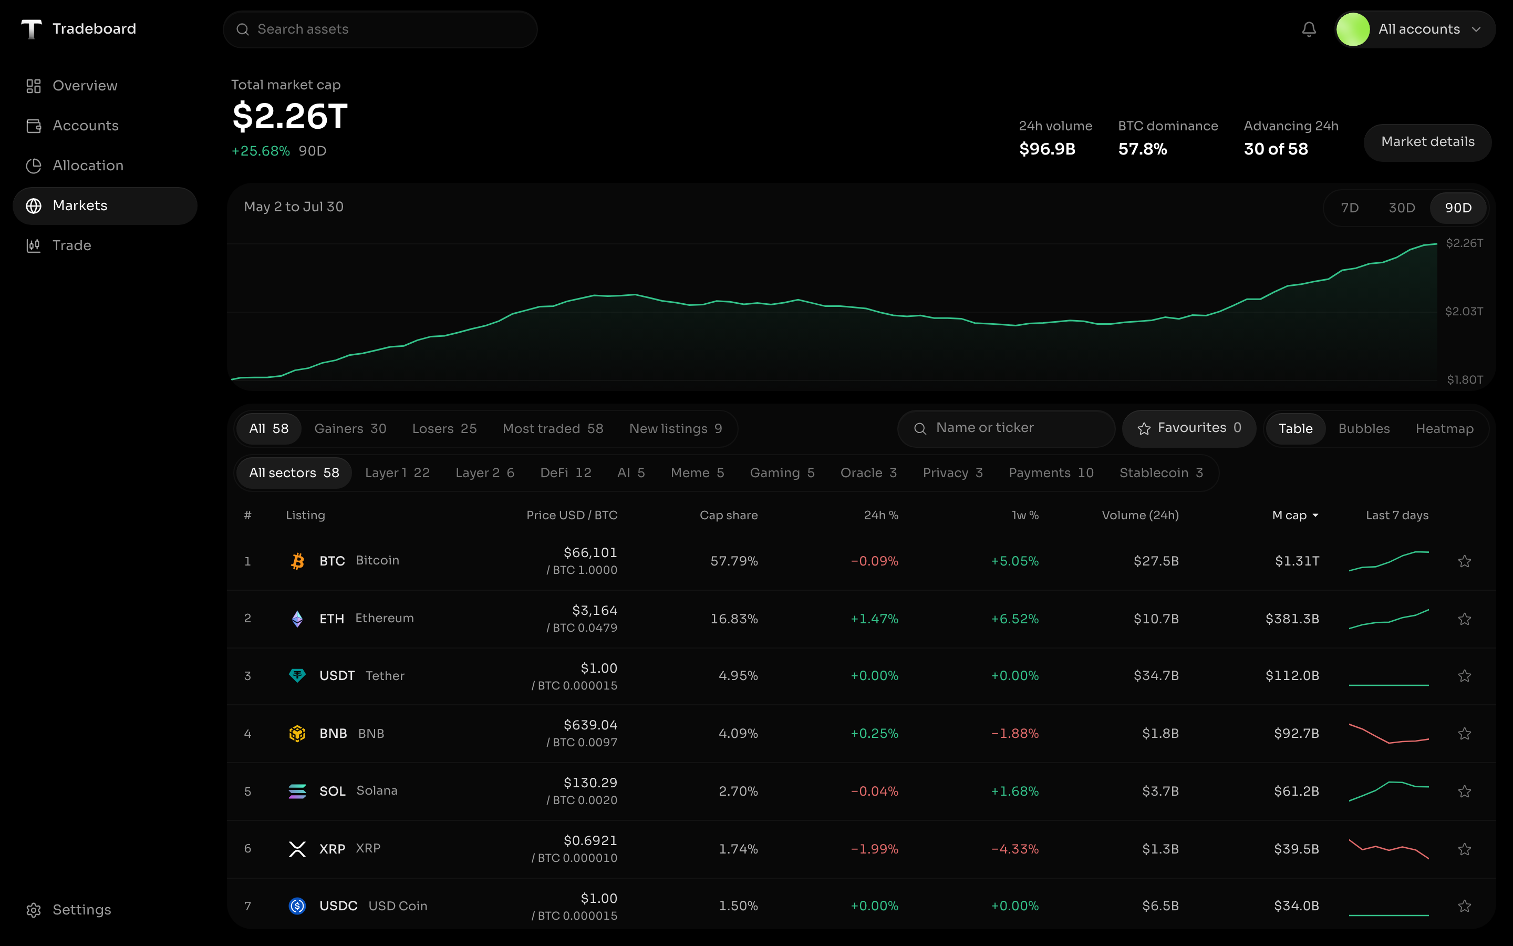Favourite the BNB row star
Image resolution: width=1513 pixels, height=946 pixels.
pos(1464,733)
